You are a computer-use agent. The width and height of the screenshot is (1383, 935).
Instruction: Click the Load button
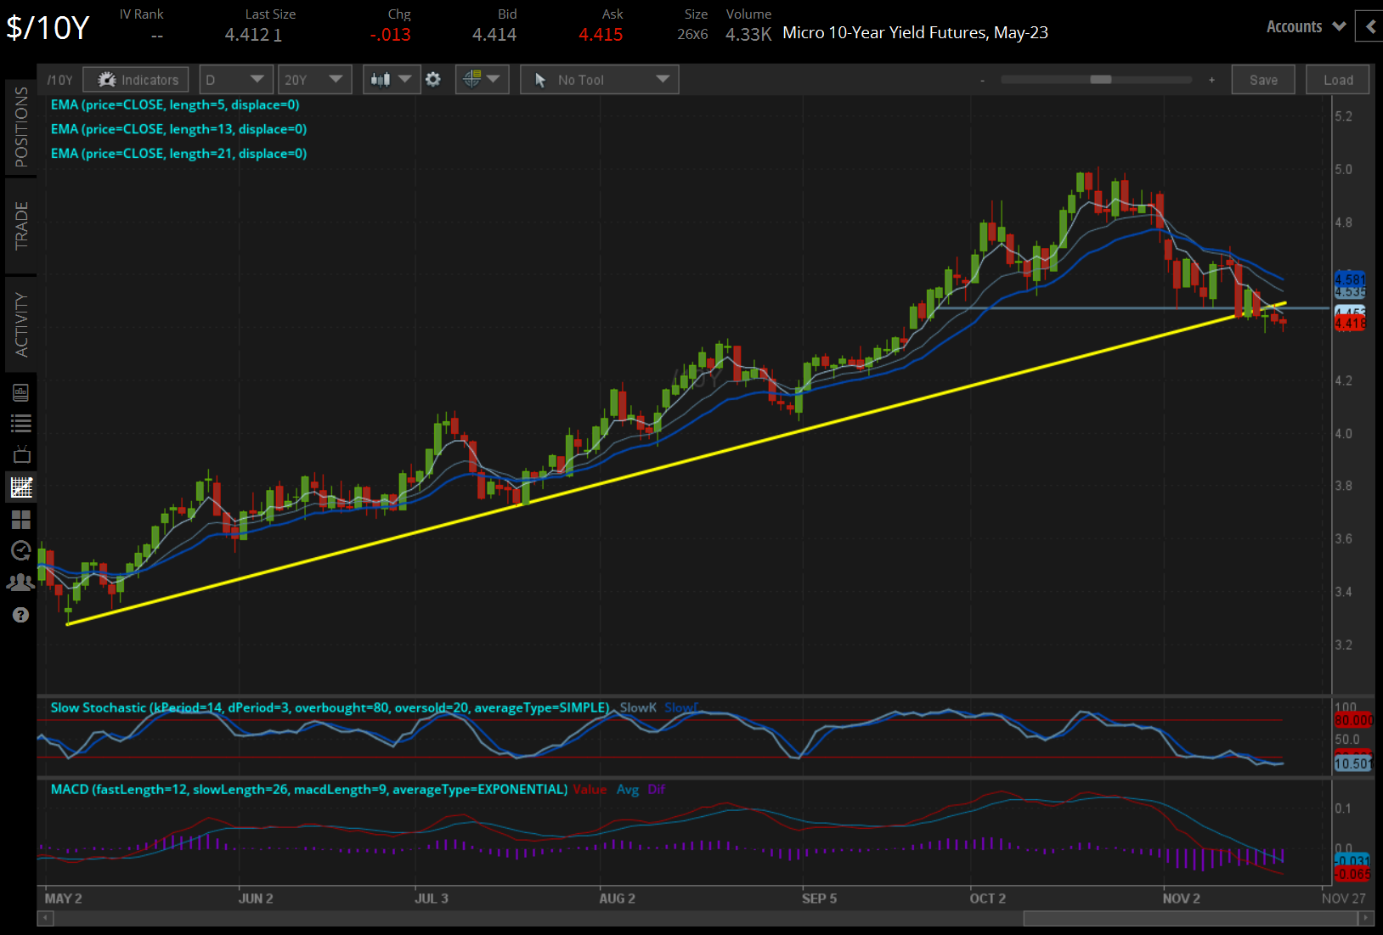coord(1337,79)
